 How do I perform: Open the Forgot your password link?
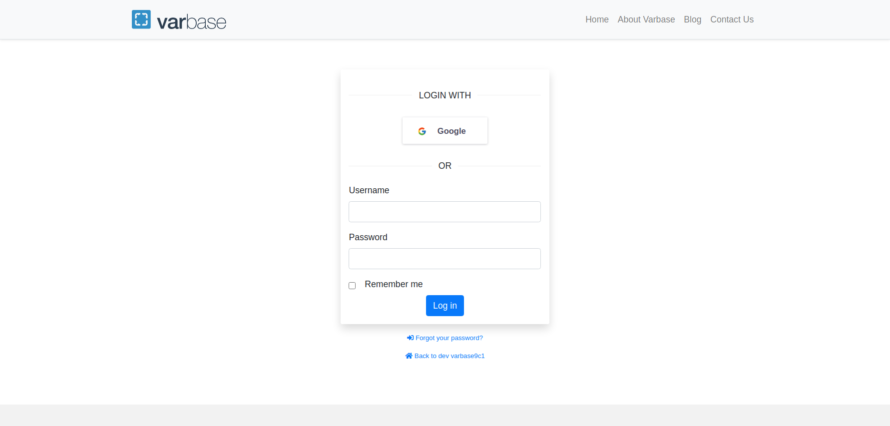449,338
